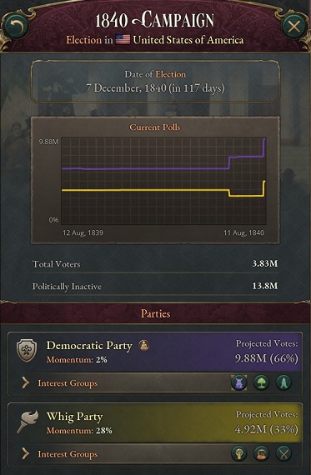Viewport: 311px width, 475px height.
Task: Click the Democratic Party title
Action: tap(89, 346)
